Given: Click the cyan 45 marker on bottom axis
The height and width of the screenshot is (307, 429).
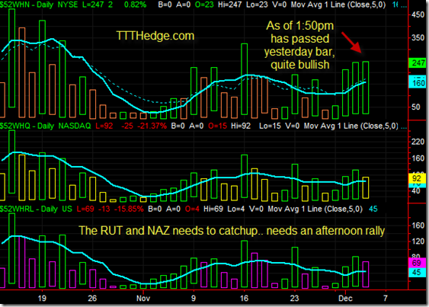Looking at the screenshot, I should coord(418,272).
